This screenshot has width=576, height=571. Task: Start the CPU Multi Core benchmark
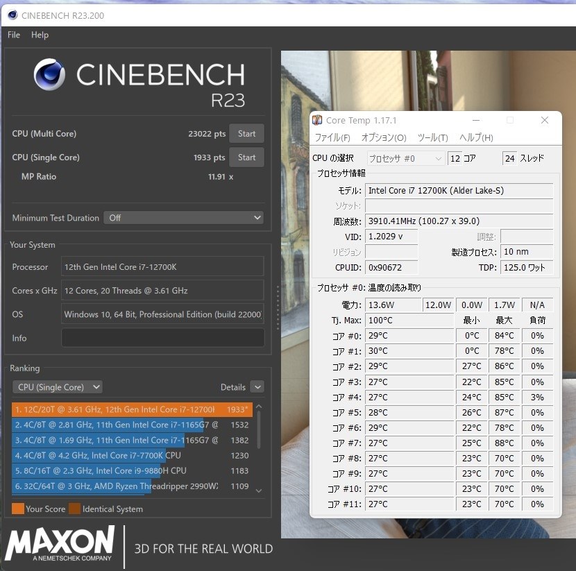click(x=246, y=133)
